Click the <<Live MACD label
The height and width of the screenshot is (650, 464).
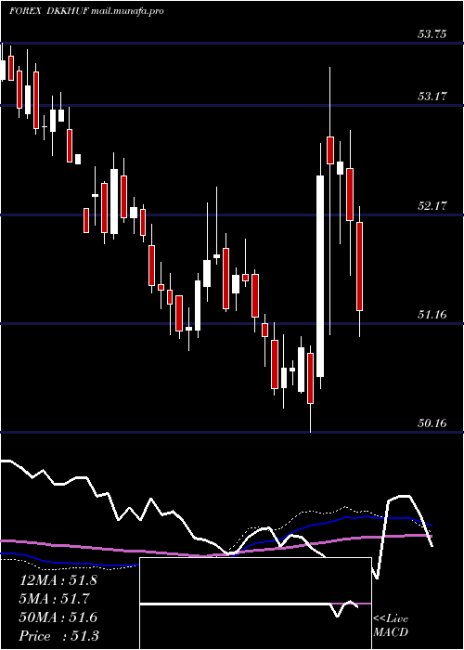(391, 626)
